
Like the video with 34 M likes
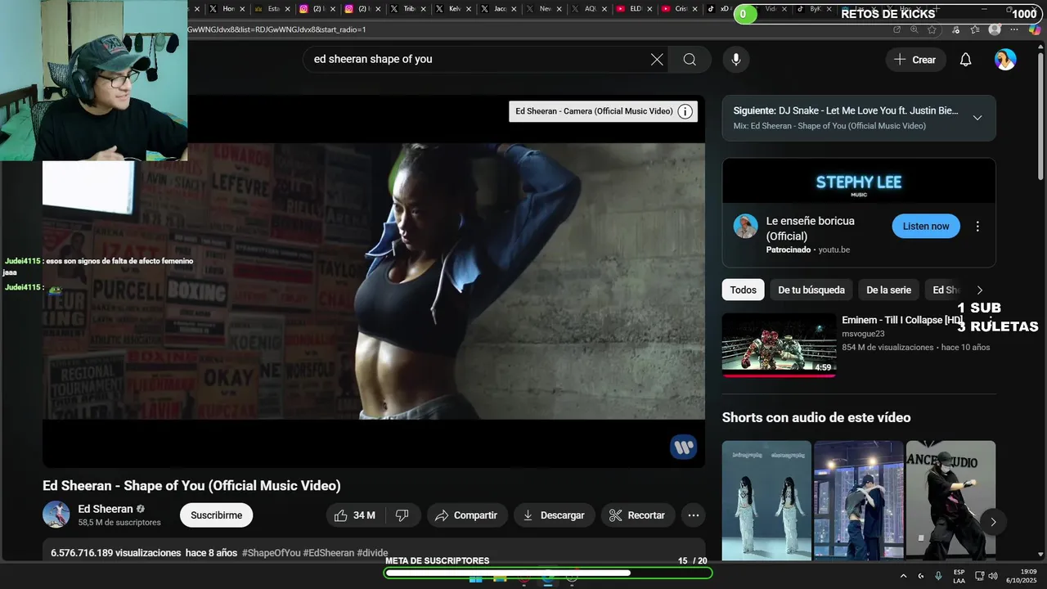(354, 515)
